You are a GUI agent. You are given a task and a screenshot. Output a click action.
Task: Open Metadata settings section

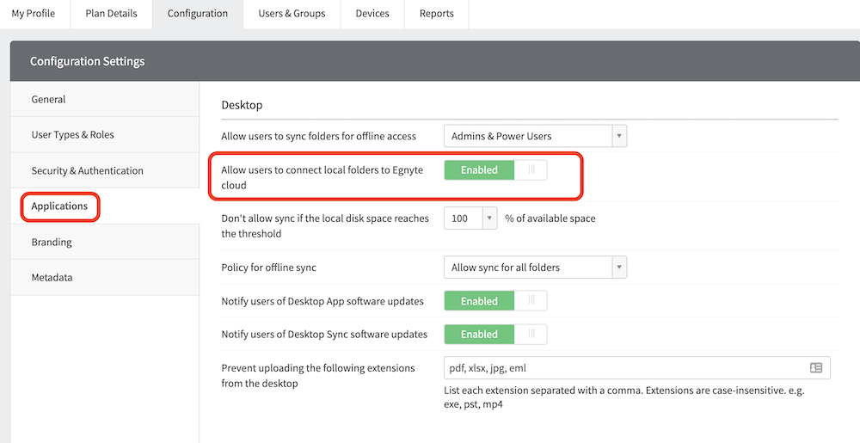(x=105, y=278)
